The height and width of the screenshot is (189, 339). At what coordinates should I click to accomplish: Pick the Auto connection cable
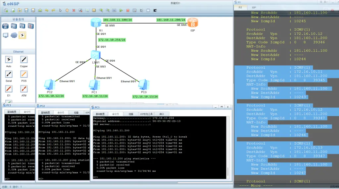9,60
